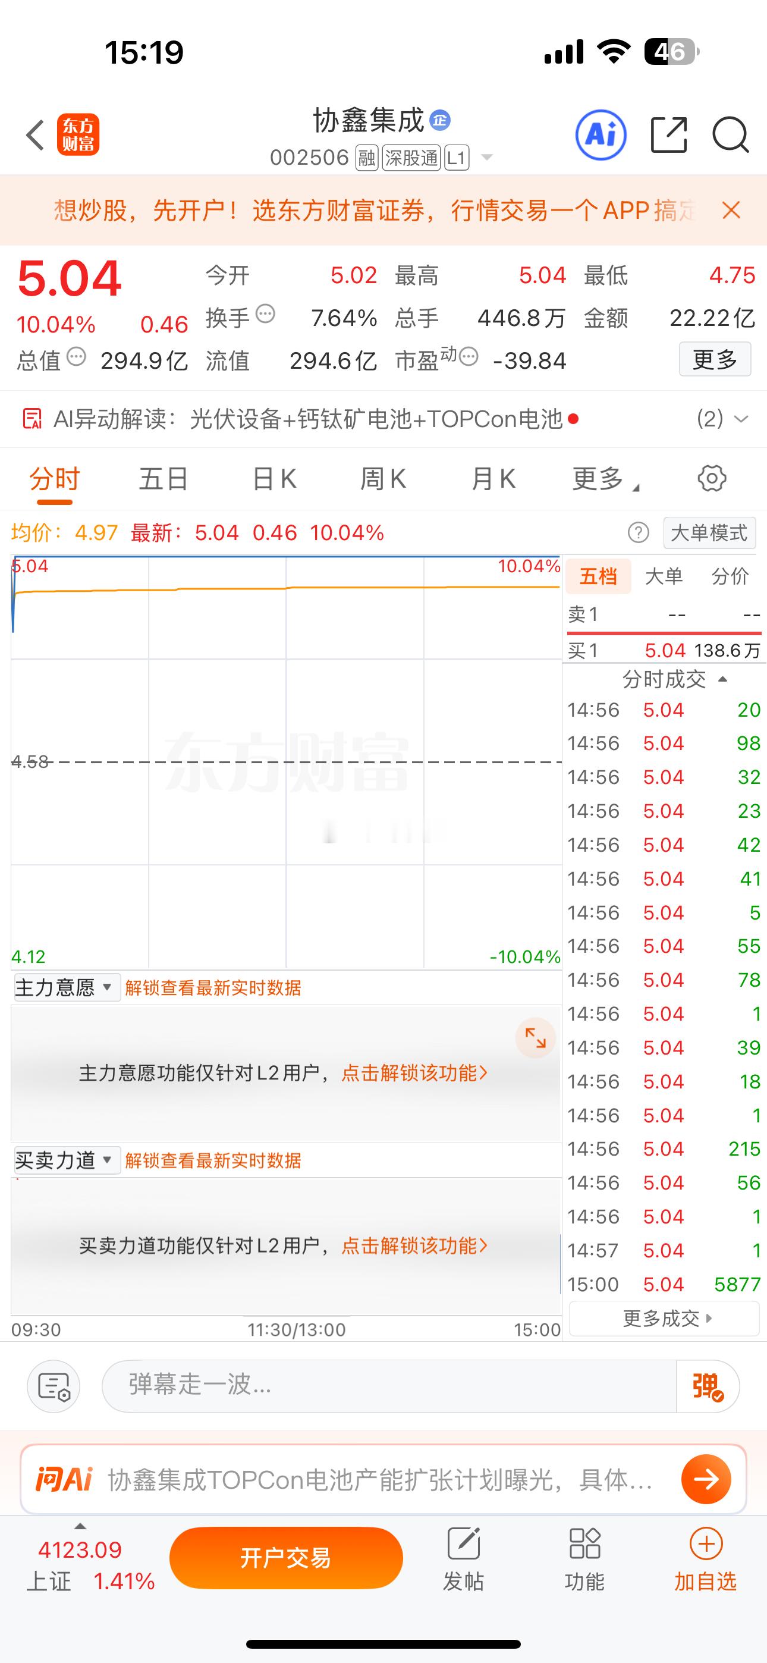
Task: Tap the info icon beside 总值
Action: coord(76,356)
